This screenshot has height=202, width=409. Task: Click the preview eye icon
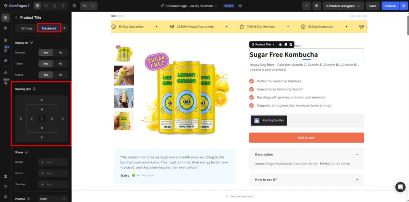[x=316, y=6]
